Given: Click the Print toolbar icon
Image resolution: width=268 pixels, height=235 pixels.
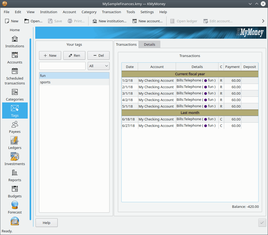Looking at the screenshot, I should coord(70,21).
